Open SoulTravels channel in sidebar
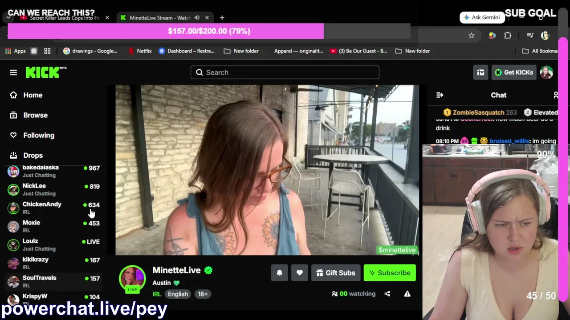Screen dimensions: 570x320 (x=54, y=281)
